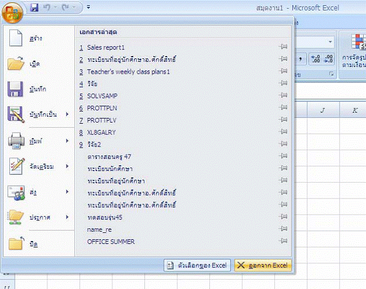Open Number group dialog launcher

(332, 74)
